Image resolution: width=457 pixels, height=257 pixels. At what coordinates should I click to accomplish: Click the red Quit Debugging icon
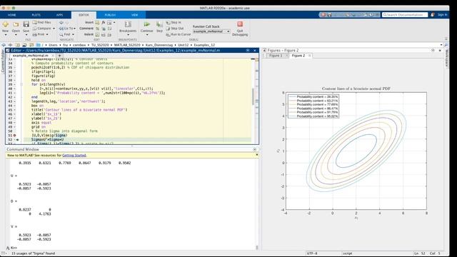pyautogui.click(x=240, y=24)
